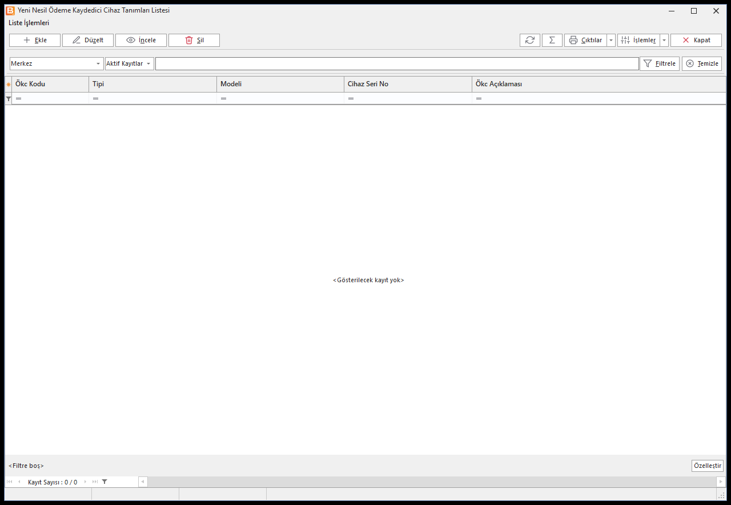The height and width of the screenshot is (505, 731).
Task: Clear filter with the Temizle button
Action: click(702, 63)
